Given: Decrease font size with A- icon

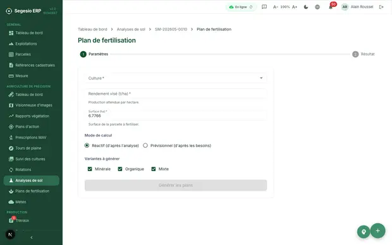Looking at the screenshot, I should click(x=276, y=7).
